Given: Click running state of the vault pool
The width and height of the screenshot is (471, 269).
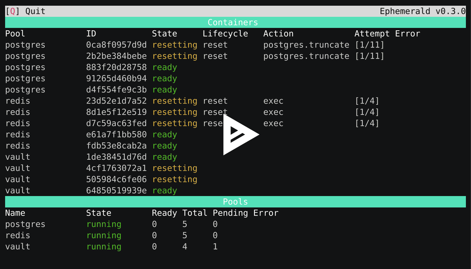Looking at the screenshot, I should (104, 246).
